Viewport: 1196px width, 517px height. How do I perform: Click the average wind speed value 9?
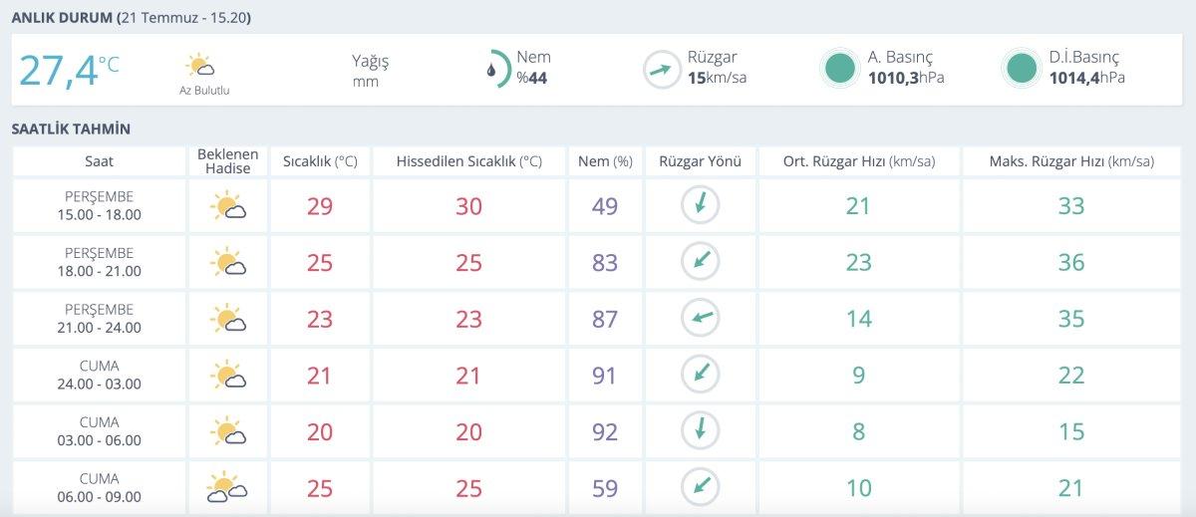coord(858,376)
